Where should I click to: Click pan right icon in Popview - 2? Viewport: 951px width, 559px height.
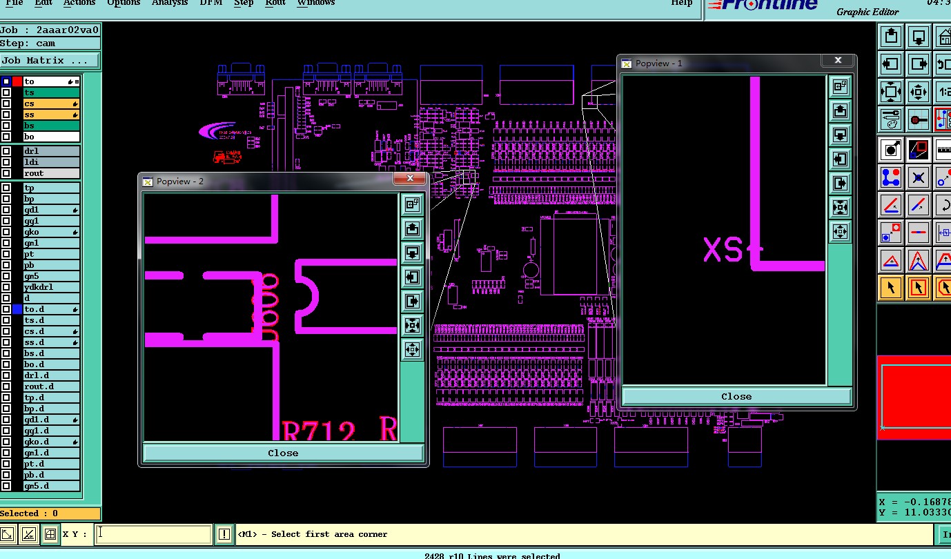pyautogui.click(x=412, y=301)
